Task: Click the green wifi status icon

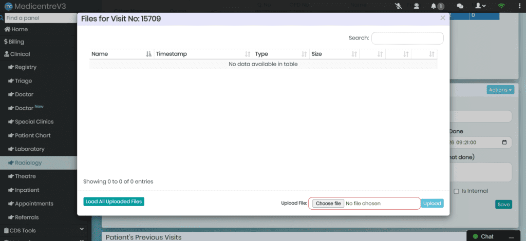Action: pos(501,6)
